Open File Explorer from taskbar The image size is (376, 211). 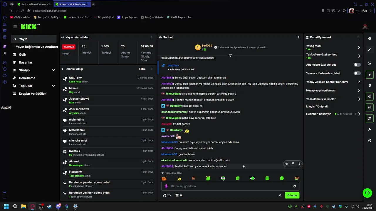(x=23, y=206)
